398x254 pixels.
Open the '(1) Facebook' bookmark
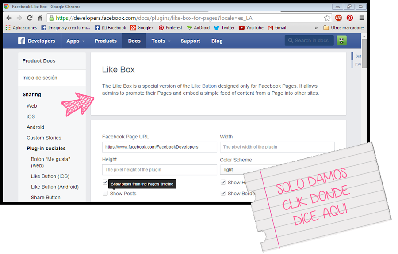(110, 28)
